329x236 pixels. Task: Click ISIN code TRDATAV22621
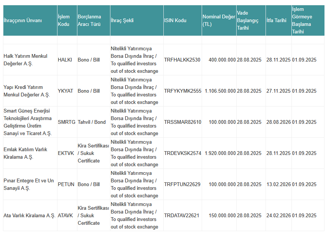pos(181,215)
